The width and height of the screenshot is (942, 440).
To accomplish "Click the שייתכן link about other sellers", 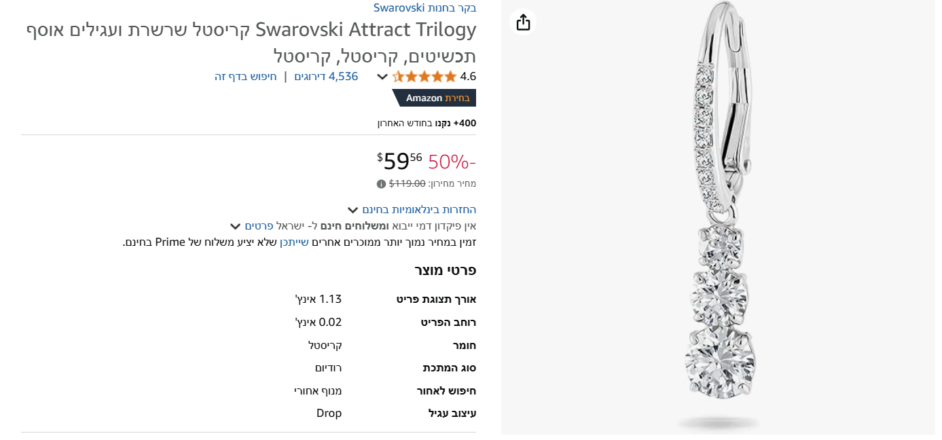I will coord(294,242).
